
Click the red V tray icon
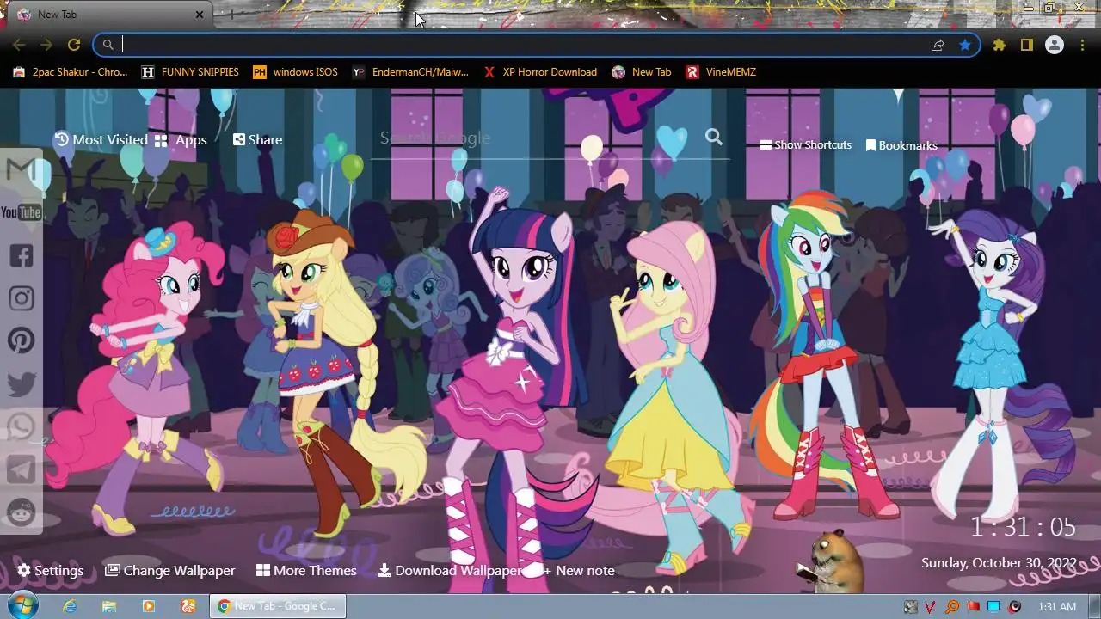pos(931,607)
